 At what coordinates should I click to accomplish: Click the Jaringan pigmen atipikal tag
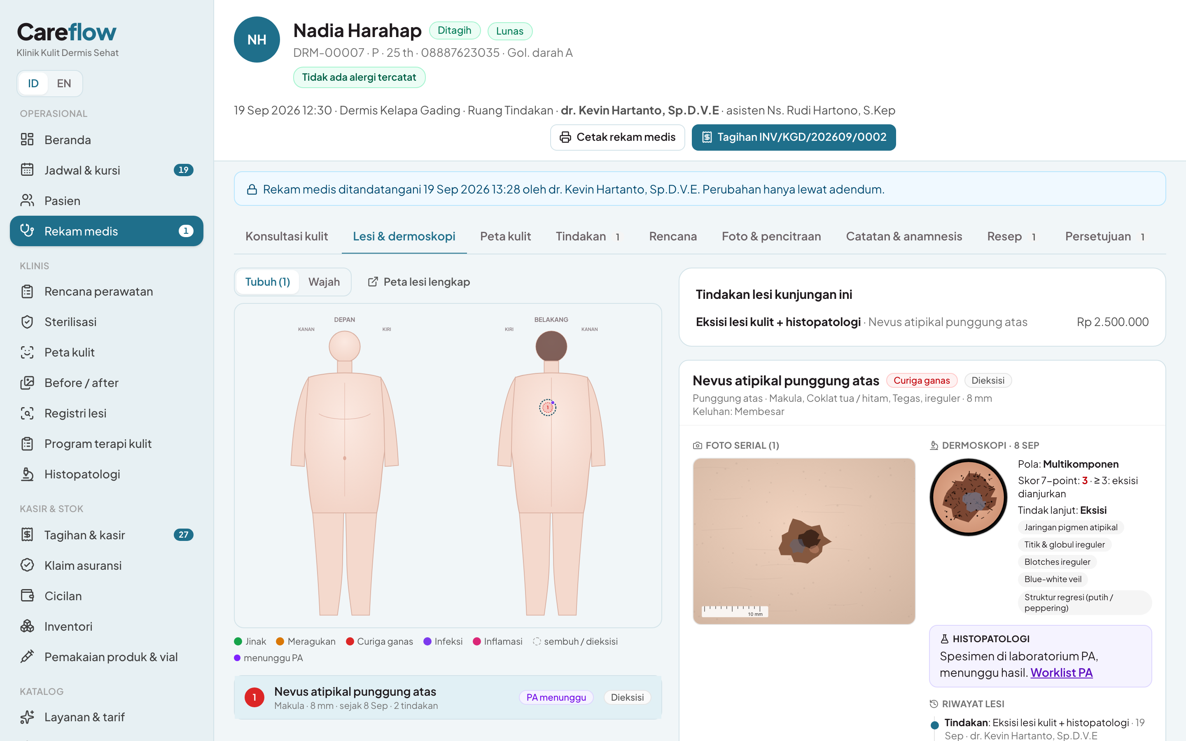[x=1071, y=527]
